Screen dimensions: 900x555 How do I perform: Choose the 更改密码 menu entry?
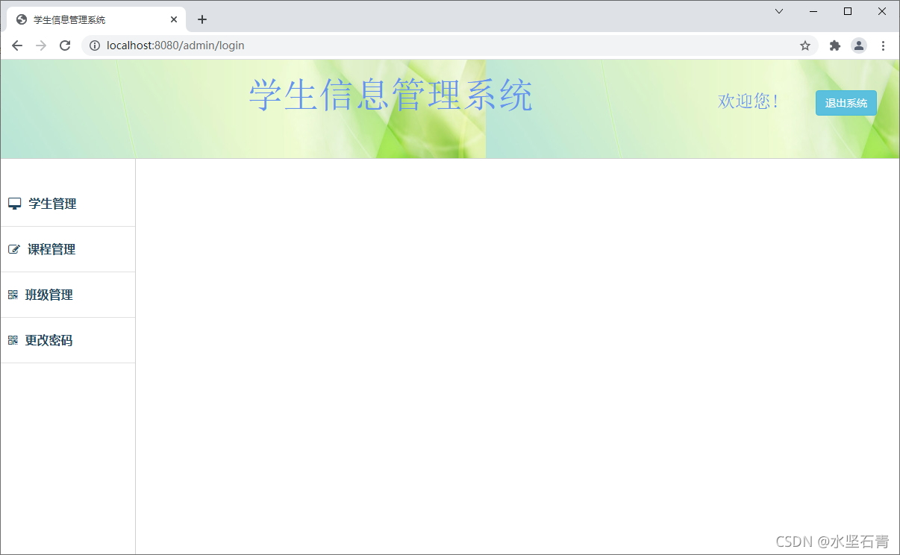[x=68, y=340]
